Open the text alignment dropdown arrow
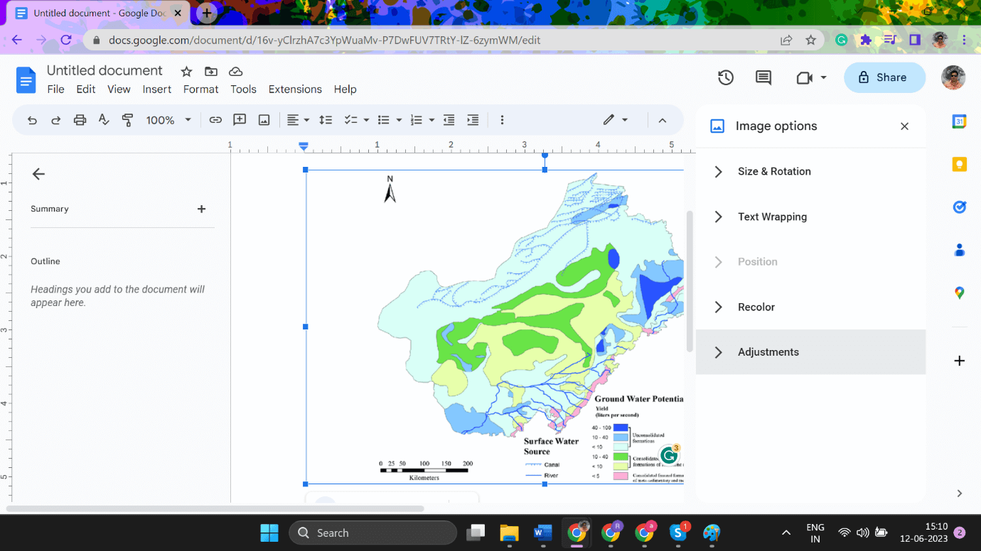This screenshot has height=551, width=981. point(305,120)
